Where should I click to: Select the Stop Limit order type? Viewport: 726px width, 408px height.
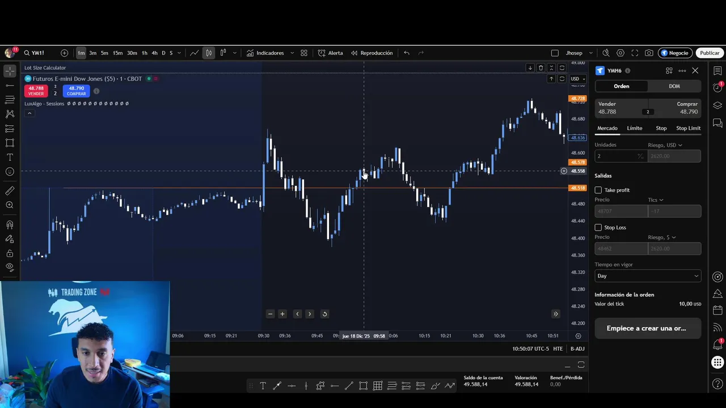(x=689, y=128)
